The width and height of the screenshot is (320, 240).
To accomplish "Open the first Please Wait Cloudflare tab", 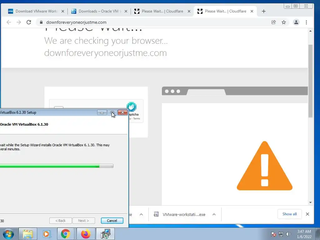I will coord(162,11).
